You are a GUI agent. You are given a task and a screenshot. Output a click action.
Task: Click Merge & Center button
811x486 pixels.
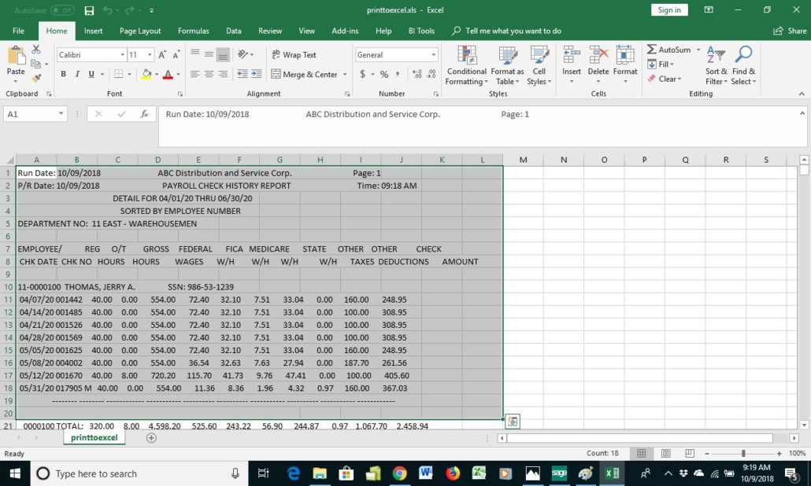304,75
